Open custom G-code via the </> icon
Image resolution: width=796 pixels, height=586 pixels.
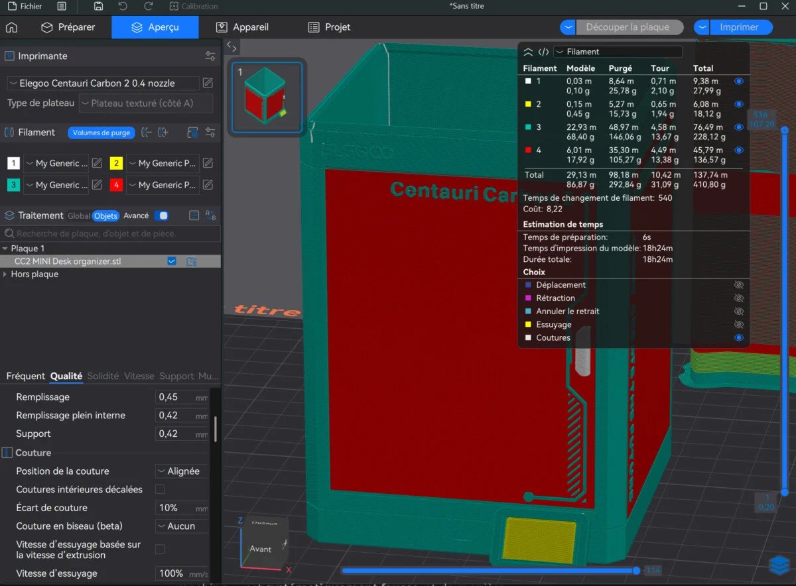[543, 52]
